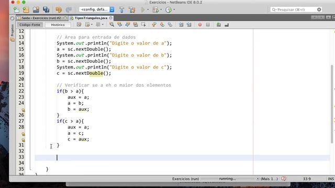Open the red notifications icon
The height and width of the screenshot is (188, 335).
pyautogui.click(x=284, y=179)
